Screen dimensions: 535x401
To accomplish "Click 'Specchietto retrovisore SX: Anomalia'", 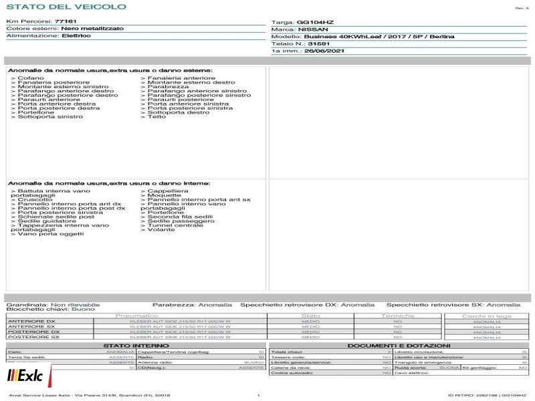I will coord(453,305).
